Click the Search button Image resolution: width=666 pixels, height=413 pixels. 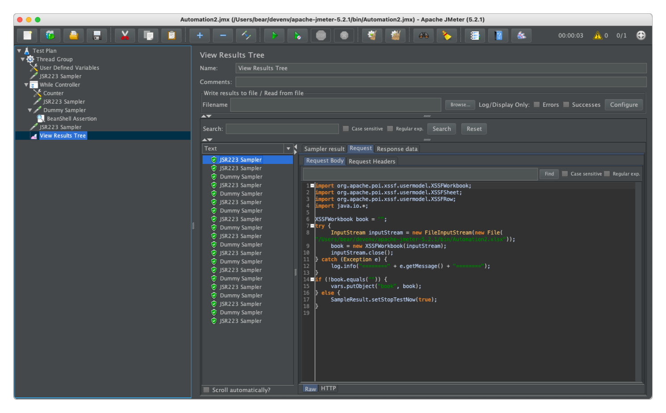point(442,129)
